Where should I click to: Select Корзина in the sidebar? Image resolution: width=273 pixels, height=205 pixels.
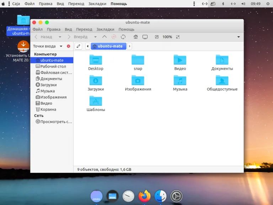coord(48,109)
